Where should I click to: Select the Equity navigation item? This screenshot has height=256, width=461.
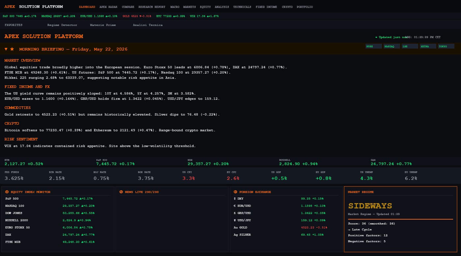(205, 7)
